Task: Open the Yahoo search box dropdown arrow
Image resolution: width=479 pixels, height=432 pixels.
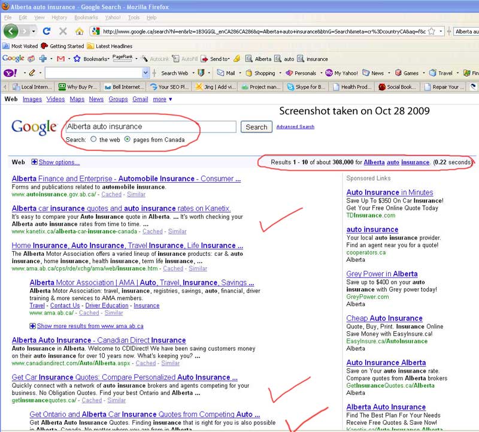Action: pos(145,73)
